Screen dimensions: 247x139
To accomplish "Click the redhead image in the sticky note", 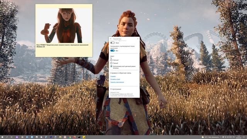I will [x=64, y=26].
